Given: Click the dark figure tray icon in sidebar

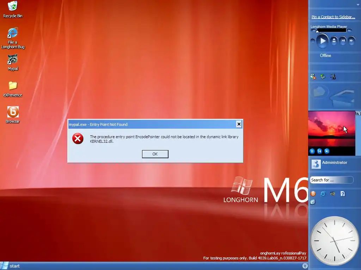Looking at the screenshot, I should (x=333, y=77).
